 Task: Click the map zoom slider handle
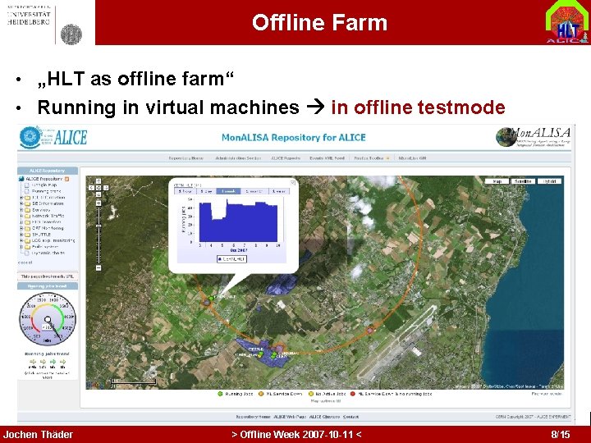(x=98, y=226)
